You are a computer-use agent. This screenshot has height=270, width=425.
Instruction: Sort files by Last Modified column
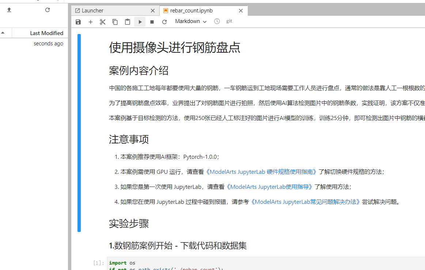pyautogui.click(x=46, y=33)
